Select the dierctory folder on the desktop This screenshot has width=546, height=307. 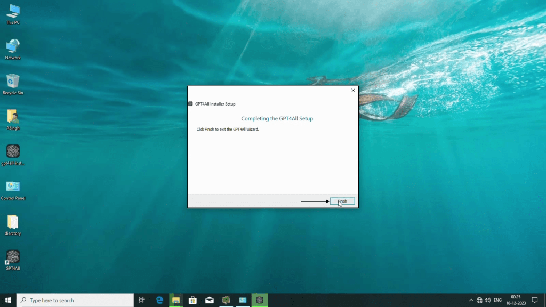coord(13,222)
